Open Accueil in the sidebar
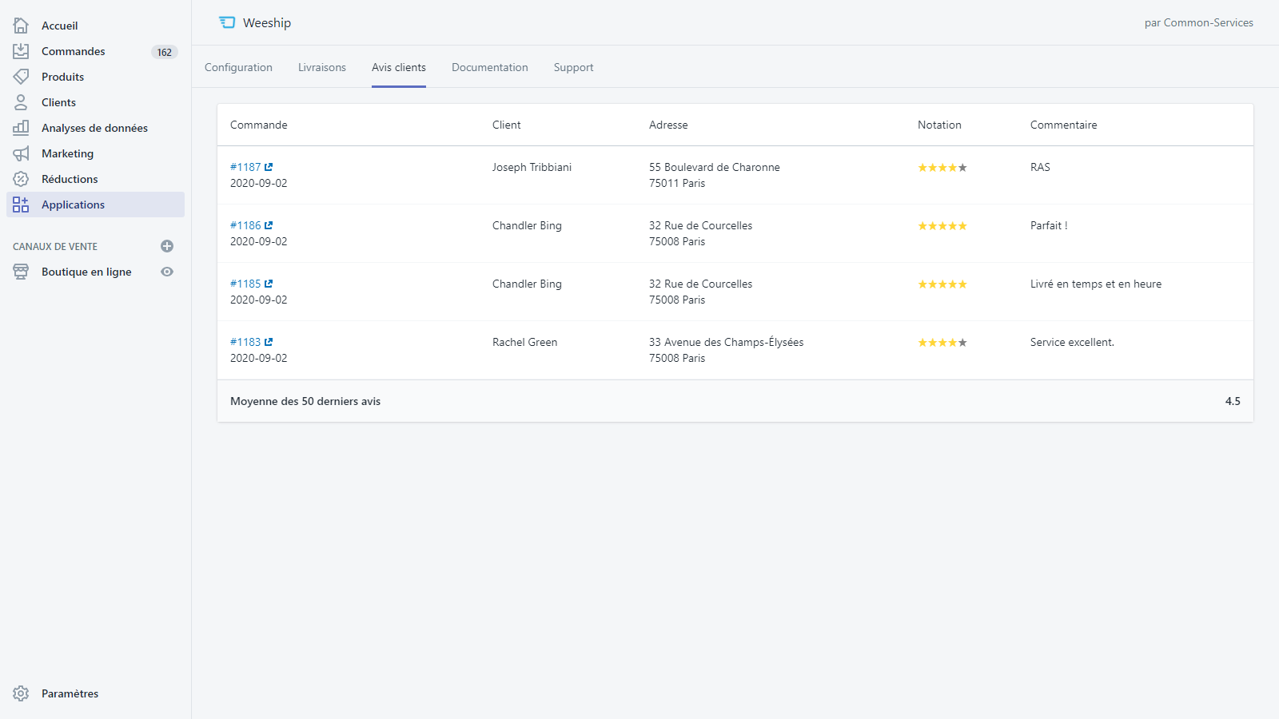The height and width of the screenshot is (719, 1279). click(x=60, y=26)
